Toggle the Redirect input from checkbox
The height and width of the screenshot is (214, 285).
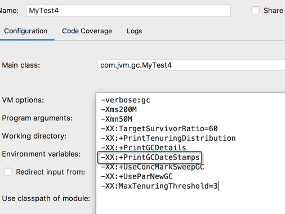(8, 172)
